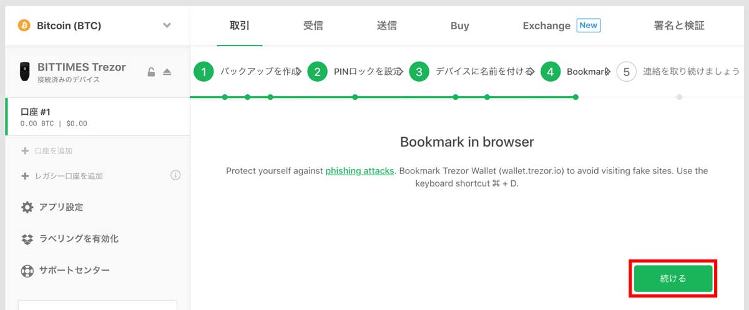Follow the phishing attacks link

[360, 170]
